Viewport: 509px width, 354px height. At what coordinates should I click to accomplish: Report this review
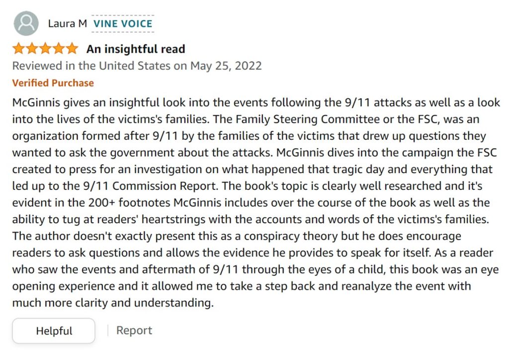click(134, 330)
